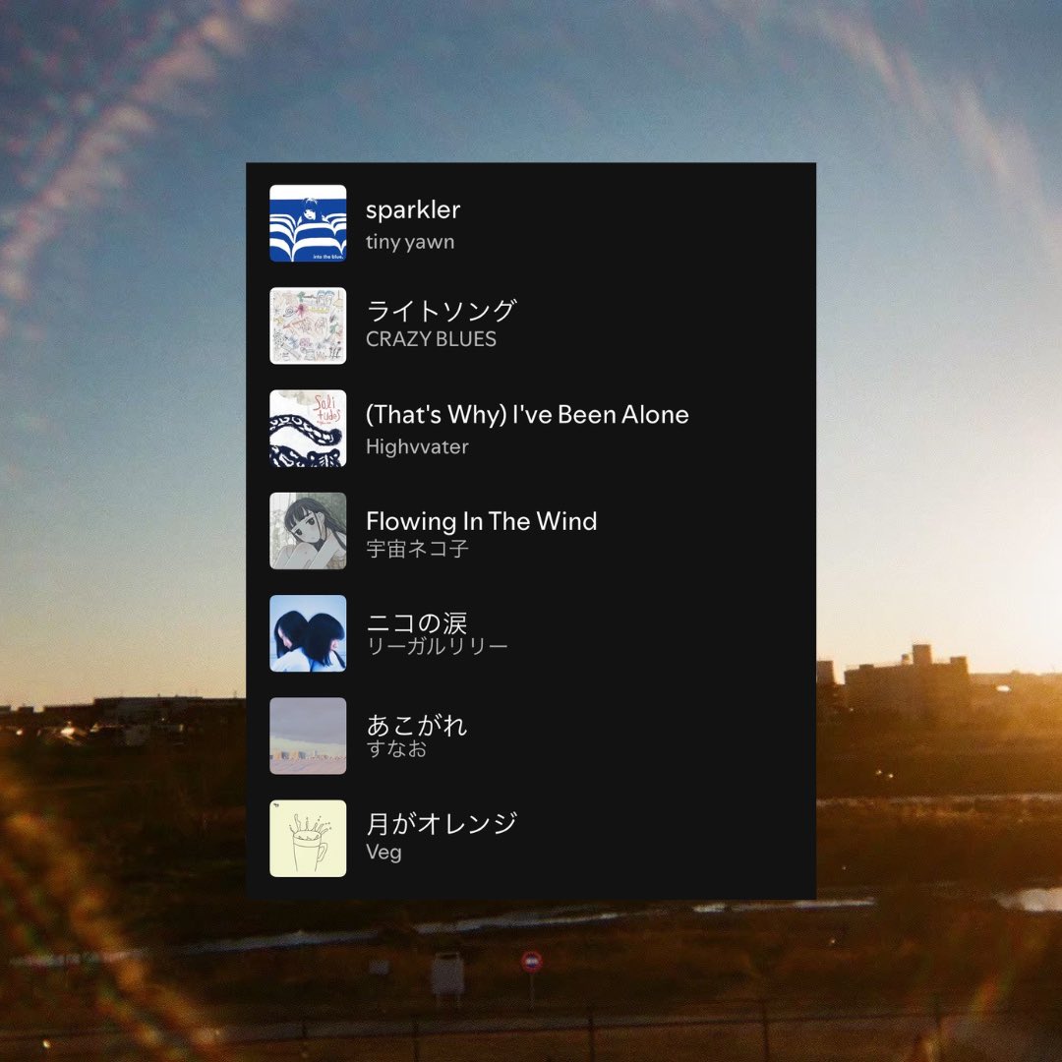Image resolution: width=1062 pixels, height=1062 pixels.
Task: Play the track あこがれ
Action: coord(417,726)
